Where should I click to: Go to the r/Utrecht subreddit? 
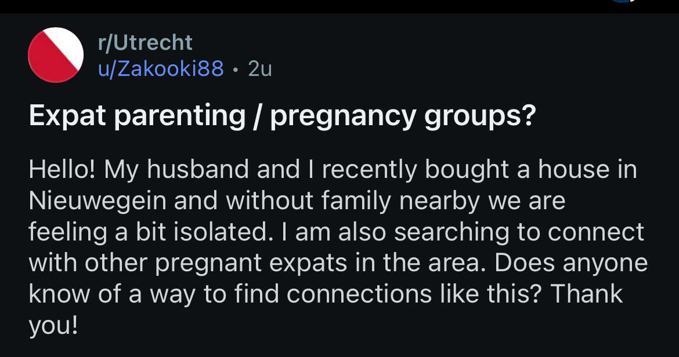(145, 42)
